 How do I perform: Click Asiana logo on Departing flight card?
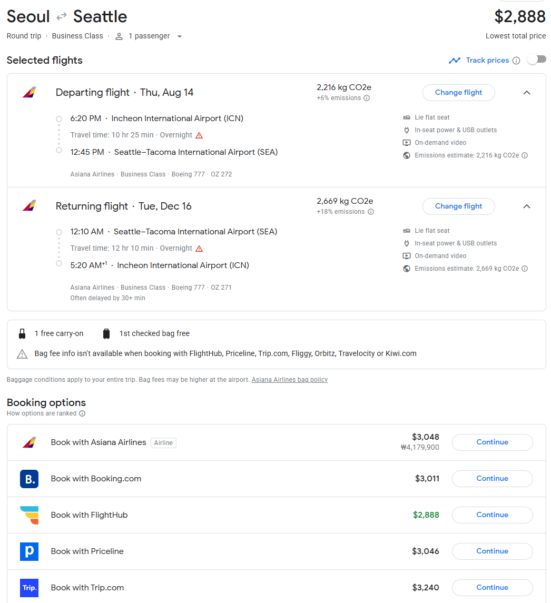point(29,92)
